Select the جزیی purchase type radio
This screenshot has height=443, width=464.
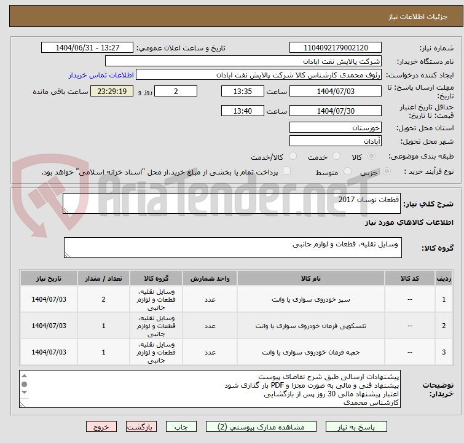(387, 171)
